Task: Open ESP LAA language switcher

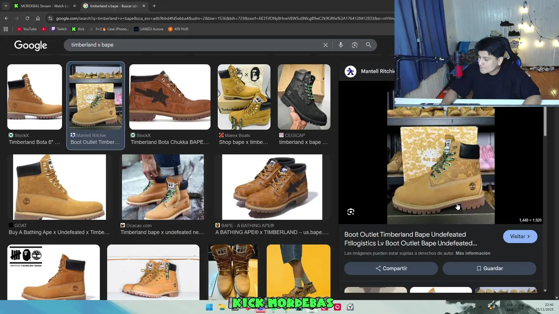Action: click(510, 307)
